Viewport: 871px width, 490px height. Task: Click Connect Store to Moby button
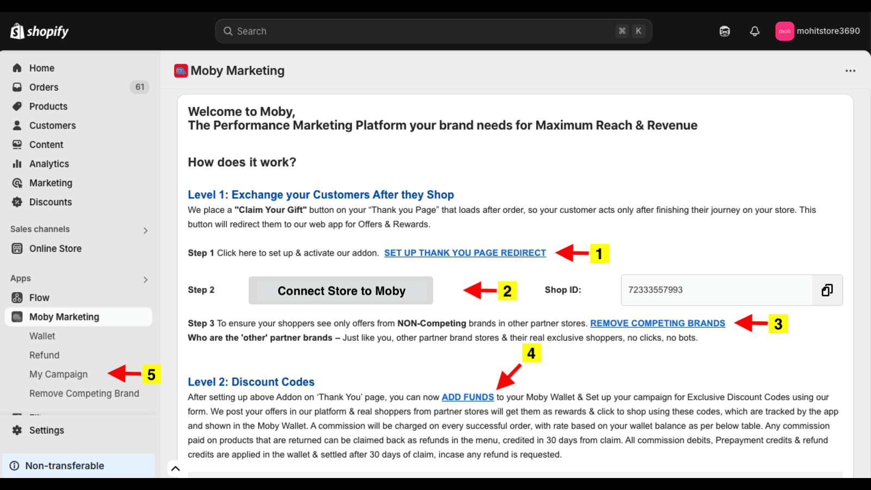(341, 291)
